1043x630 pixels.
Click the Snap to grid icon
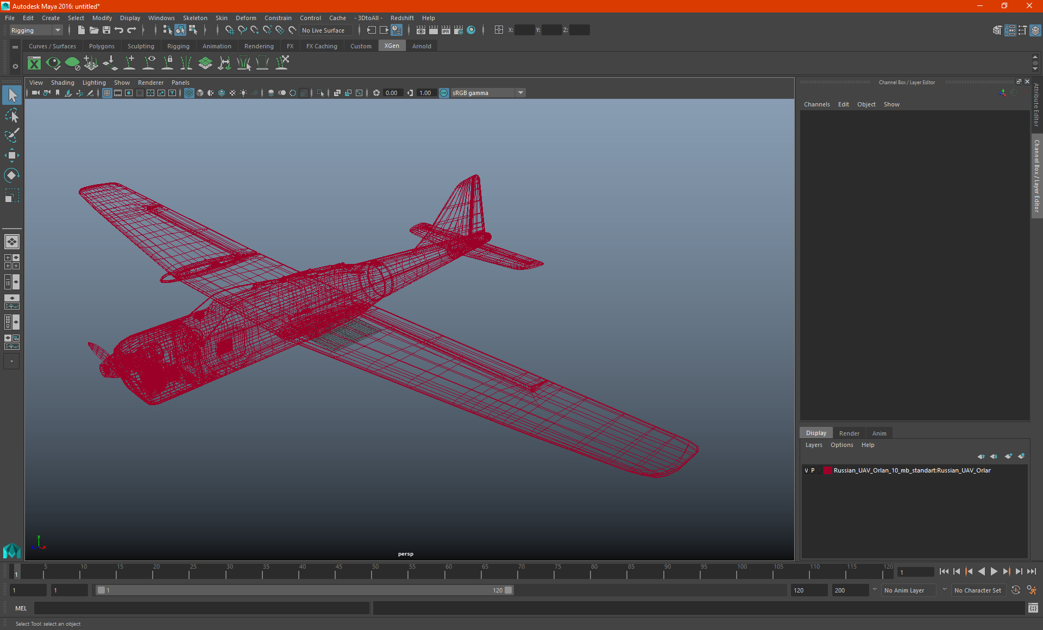(x=229, y=30)
